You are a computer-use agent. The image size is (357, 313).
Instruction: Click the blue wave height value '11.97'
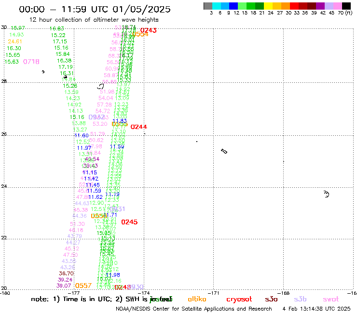[x=84, y=148]
